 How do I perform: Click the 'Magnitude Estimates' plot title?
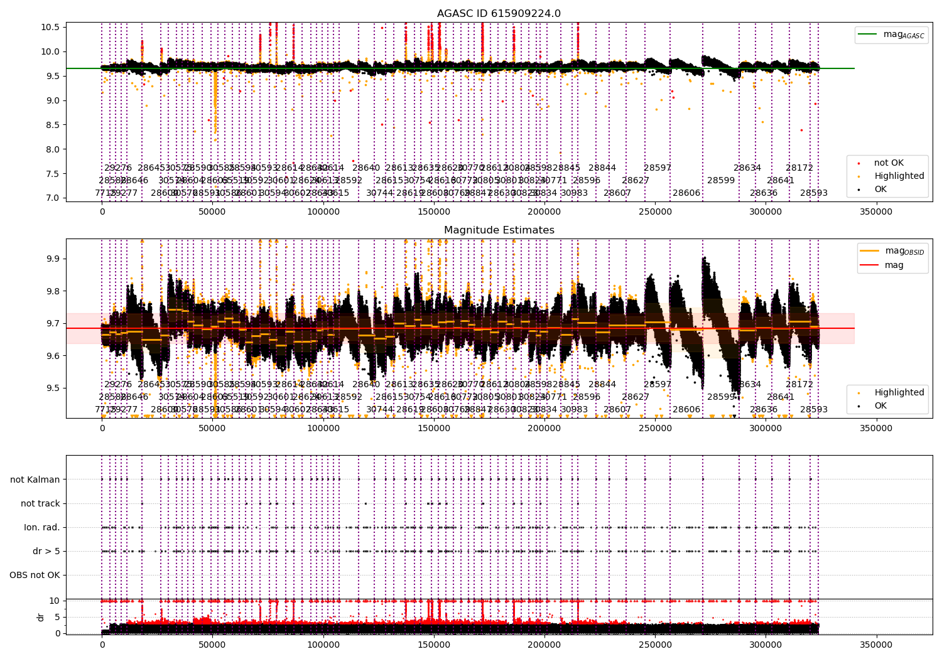click(x=499, y=230)
